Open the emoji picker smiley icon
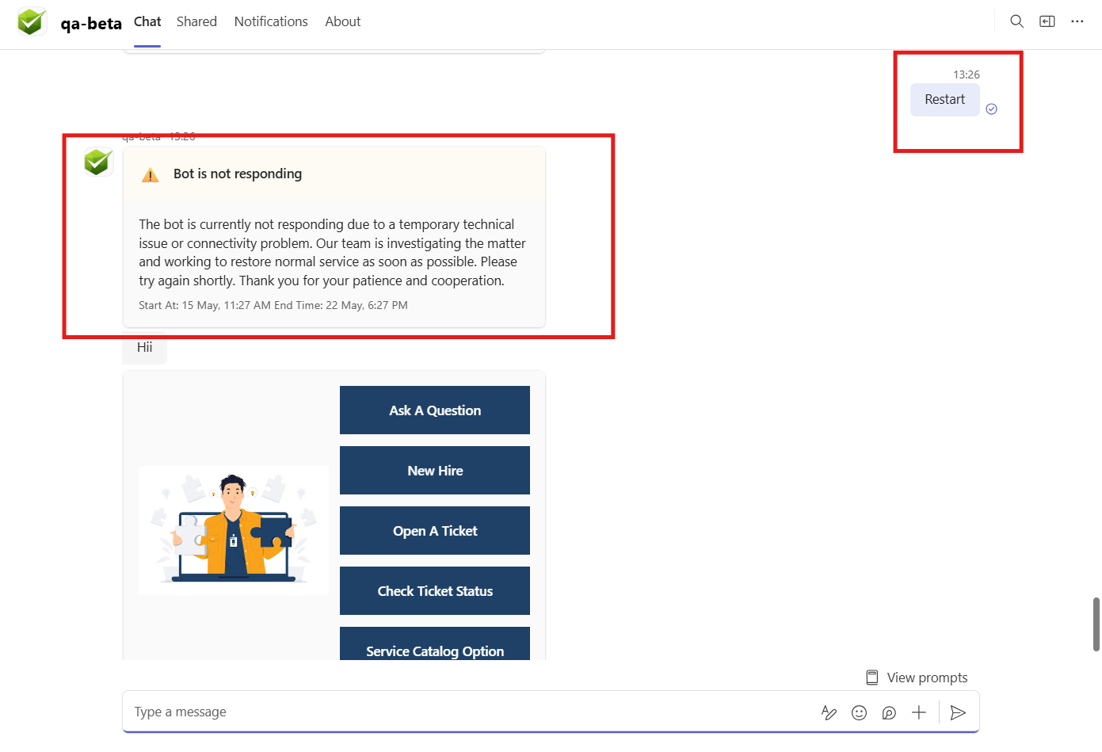This screenshot has width=1102, height=752. (x=859, y=712)
